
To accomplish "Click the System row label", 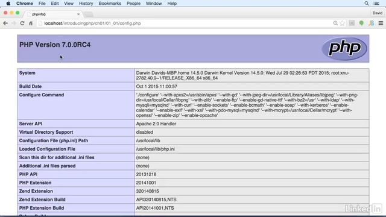I will point(27,73).
